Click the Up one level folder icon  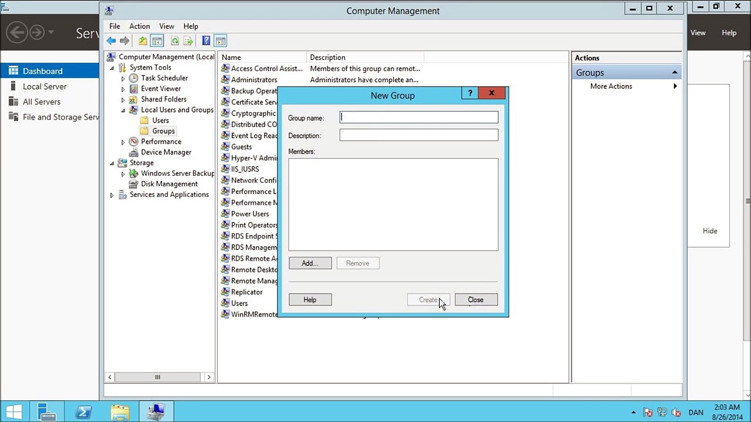[143, 41]
